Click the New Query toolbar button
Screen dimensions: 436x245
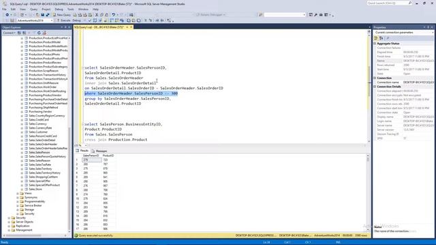click(62, 15)
